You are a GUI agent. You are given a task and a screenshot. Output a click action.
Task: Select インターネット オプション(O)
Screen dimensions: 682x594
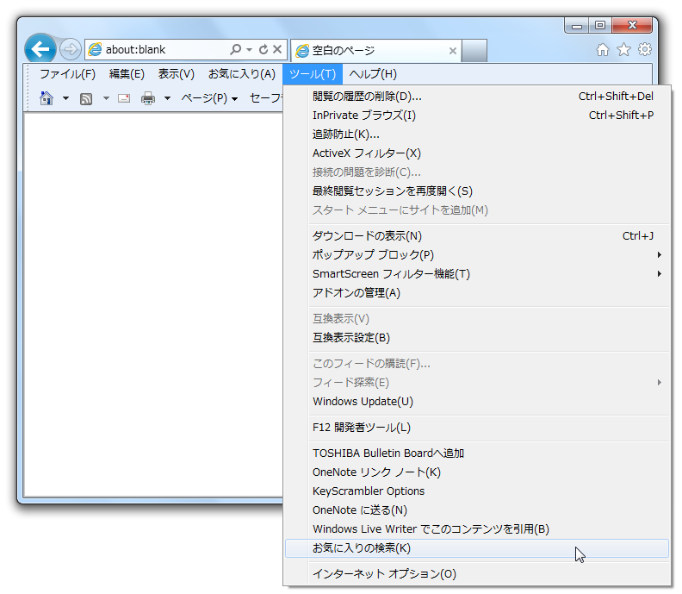(x=477, y=574)
